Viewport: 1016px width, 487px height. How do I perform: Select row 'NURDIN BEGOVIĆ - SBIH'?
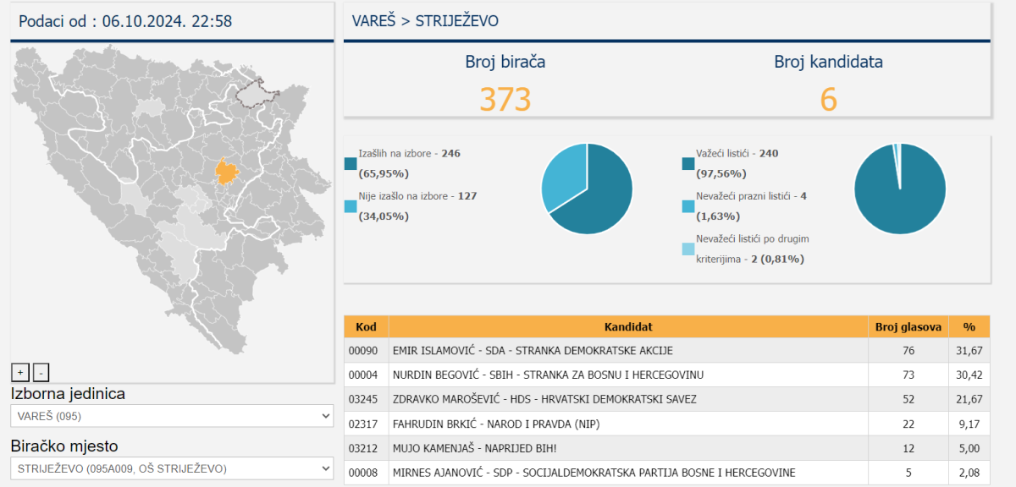point(666,375)
